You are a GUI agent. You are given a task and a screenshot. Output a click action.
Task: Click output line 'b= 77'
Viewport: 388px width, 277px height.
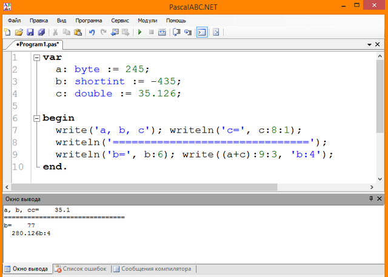click(x=19, y=225)
